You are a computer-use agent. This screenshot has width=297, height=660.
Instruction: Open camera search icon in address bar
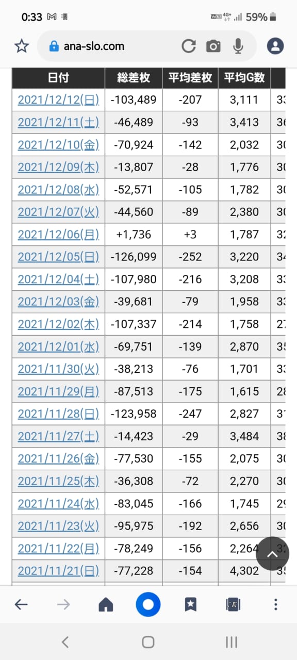point(213,46)
